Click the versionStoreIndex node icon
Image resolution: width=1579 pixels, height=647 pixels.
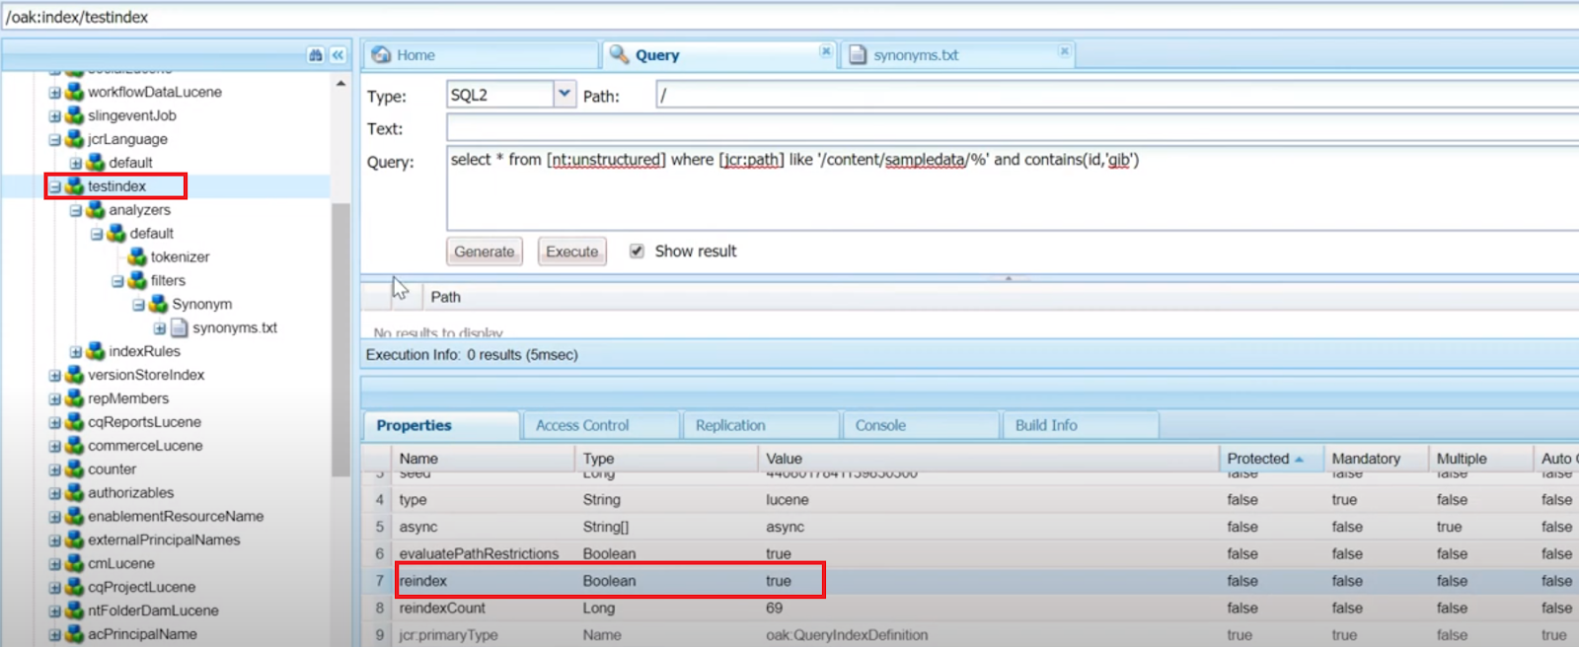click(74, 375)
